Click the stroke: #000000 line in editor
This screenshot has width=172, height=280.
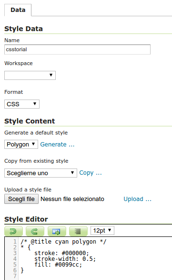tap(61, 253)
